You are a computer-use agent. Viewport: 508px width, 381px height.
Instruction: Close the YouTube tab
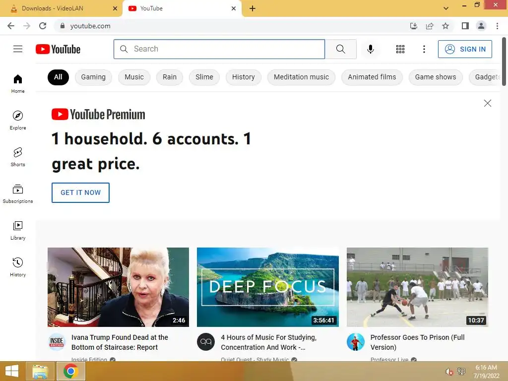tap(234, 8)
